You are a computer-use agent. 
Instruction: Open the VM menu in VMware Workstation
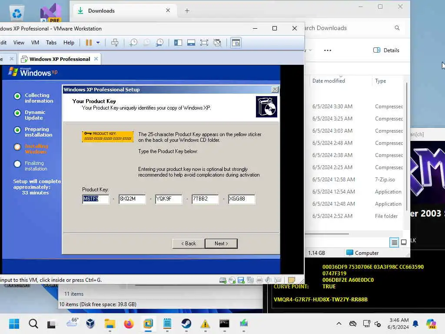pyautogui.click(x=35, y=43)
